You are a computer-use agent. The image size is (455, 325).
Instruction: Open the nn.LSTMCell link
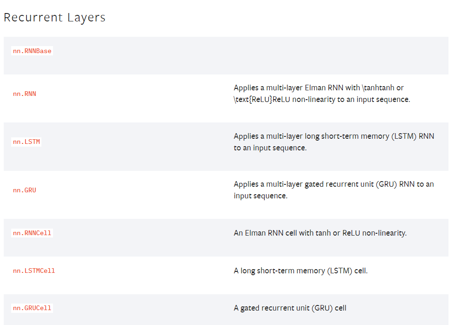click(34, 271)
